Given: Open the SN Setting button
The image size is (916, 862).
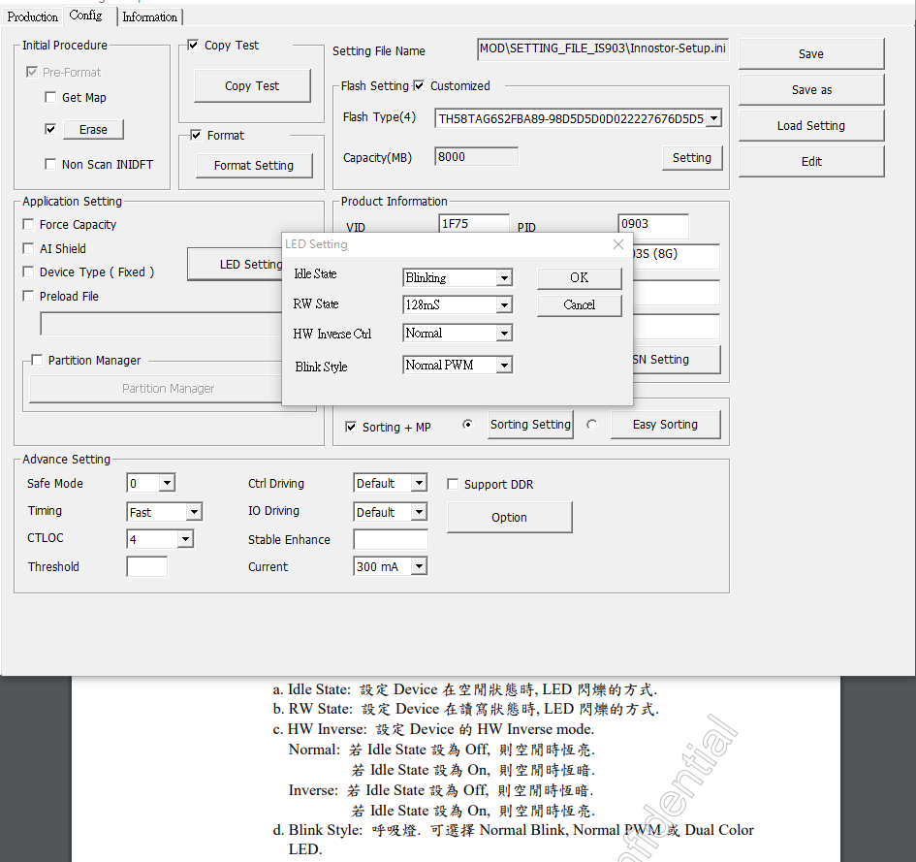Looking at the screenshot, I should (676, 360).
